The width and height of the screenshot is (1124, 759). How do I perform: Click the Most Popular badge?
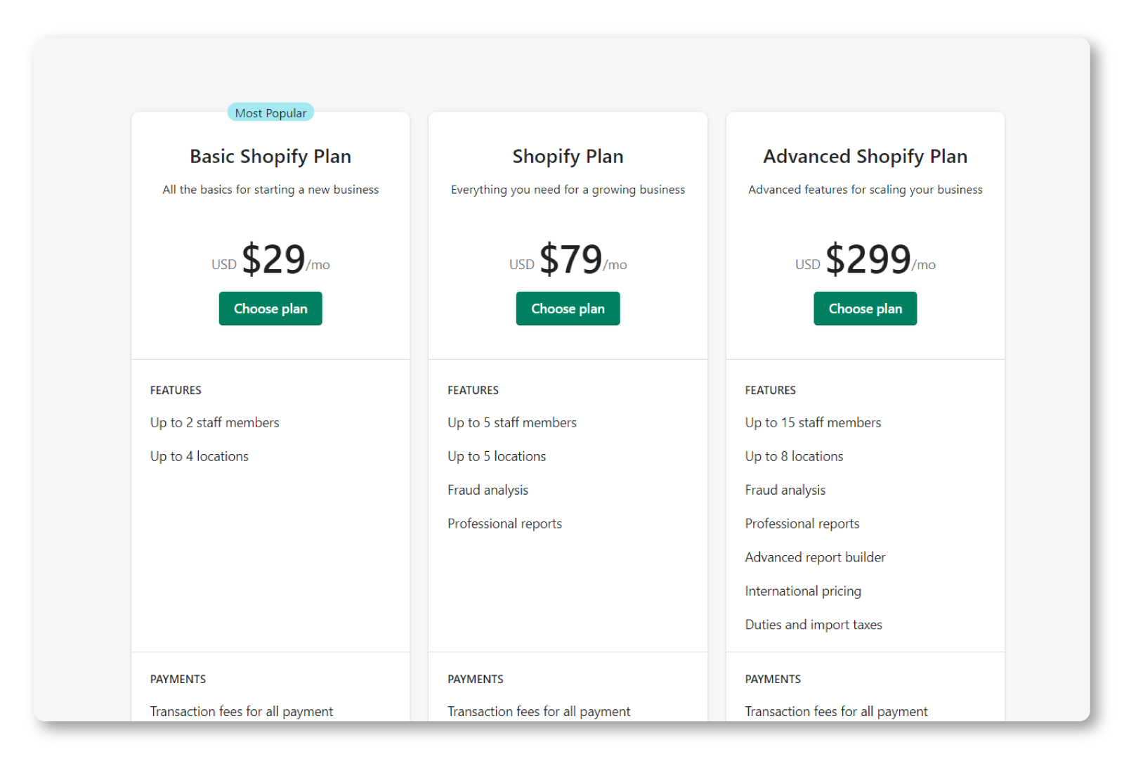(x=270, y=112)
